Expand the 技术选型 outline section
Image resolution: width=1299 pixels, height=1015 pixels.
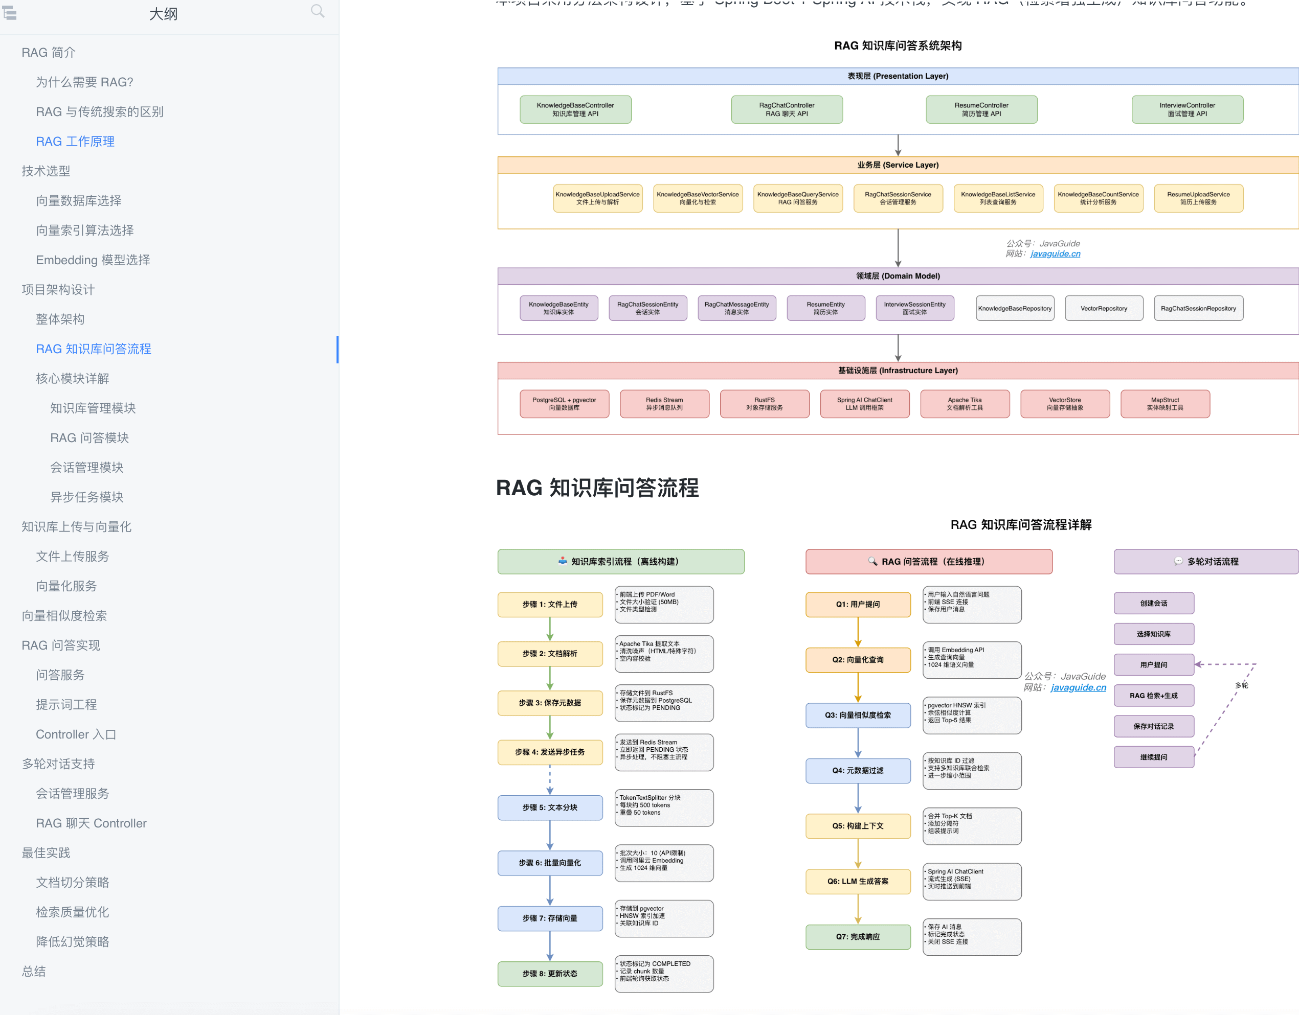pyautogui.click(x=45, y=171)
